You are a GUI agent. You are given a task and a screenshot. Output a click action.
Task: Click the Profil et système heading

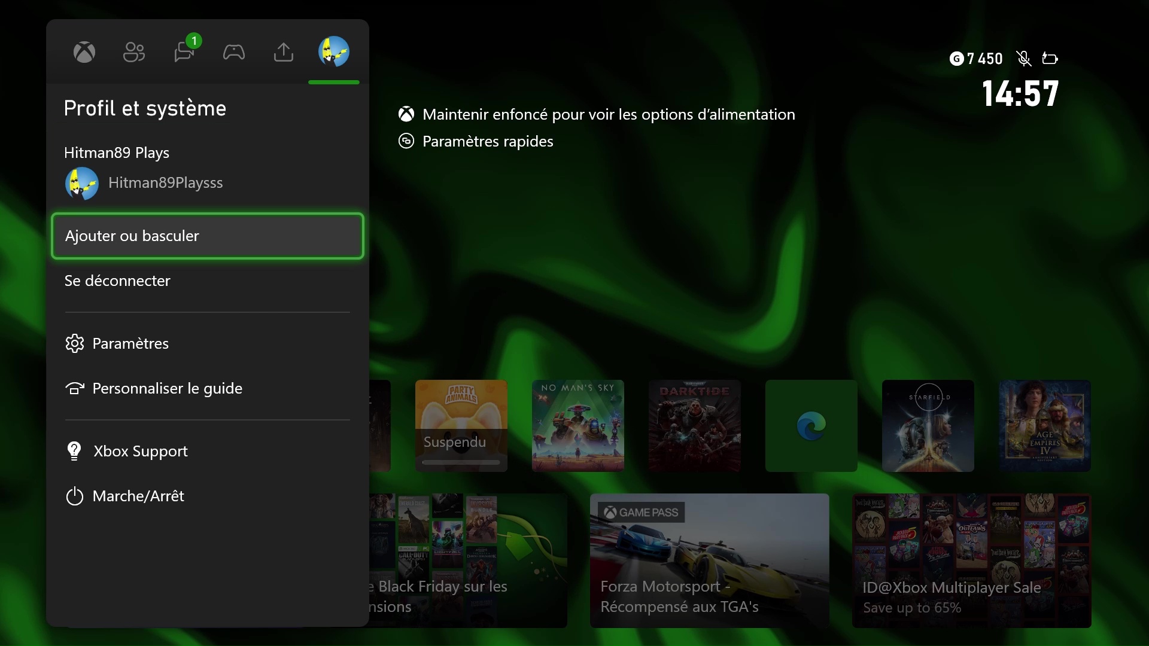click(x=145, y=108)
